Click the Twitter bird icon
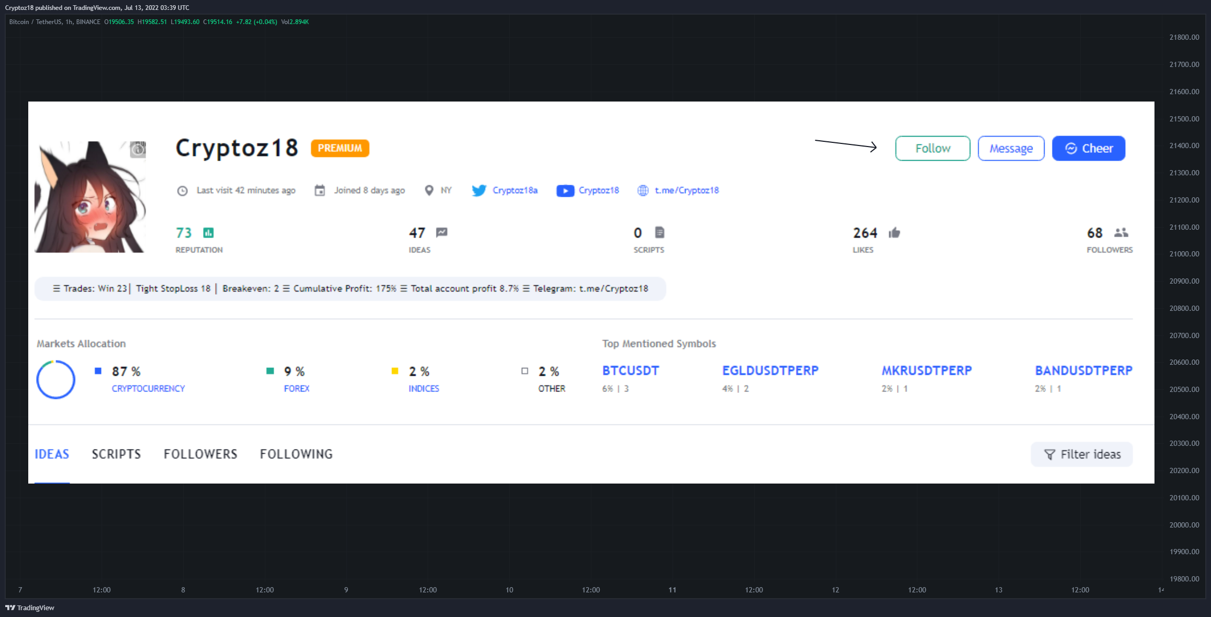The image size is (1211, 617). pos(479,190)
